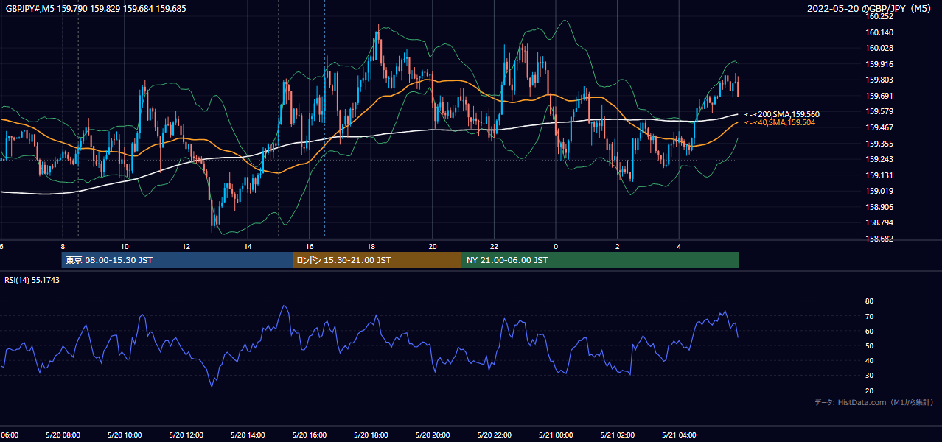Click price axis value 160.252
Screen dimensions: 942x442
tap(879, 16)
